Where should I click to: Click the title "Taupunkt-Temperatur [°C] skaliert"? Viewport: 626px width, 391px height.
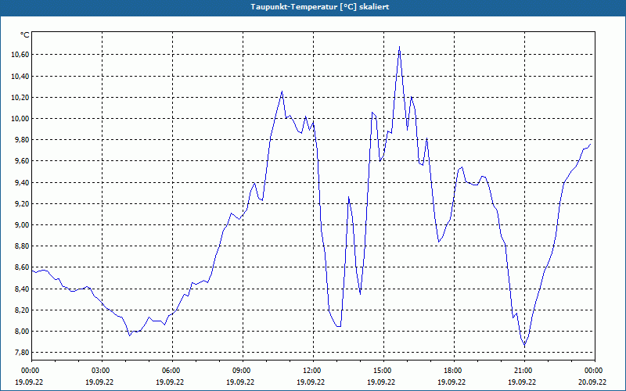click(320, 7)
